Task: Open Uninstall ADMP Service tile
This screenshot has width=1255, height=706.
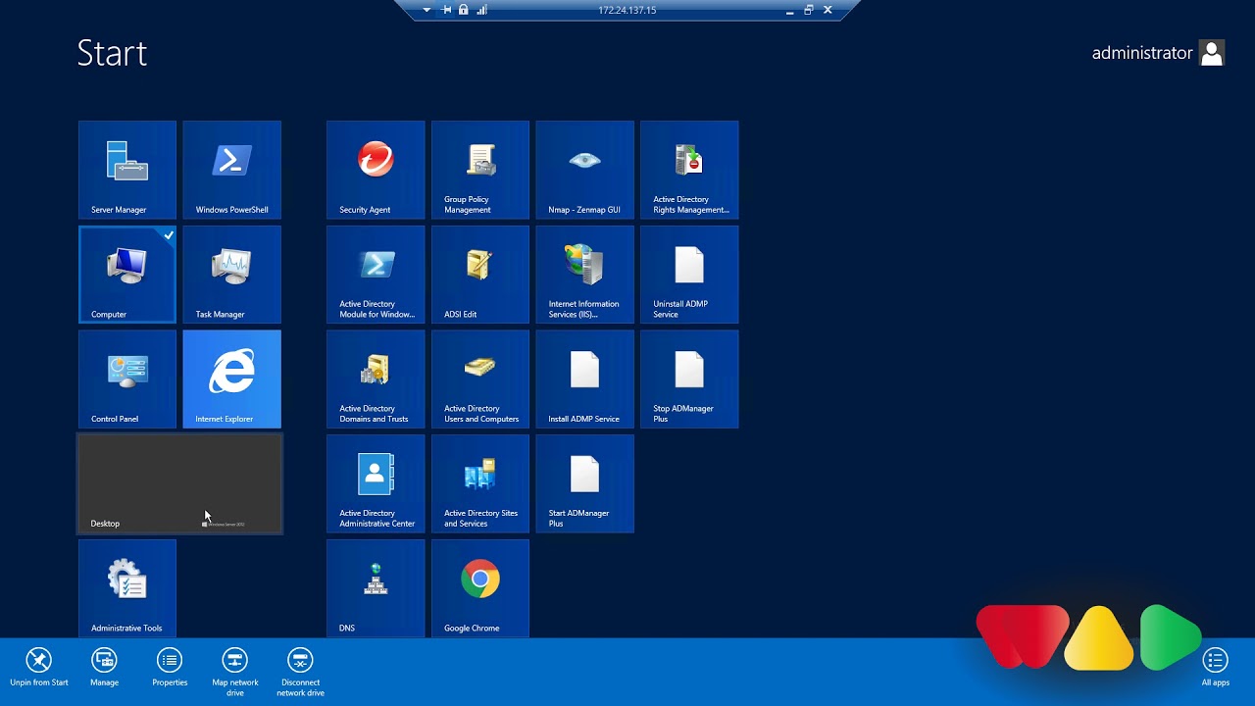Action: coord(689,275)
